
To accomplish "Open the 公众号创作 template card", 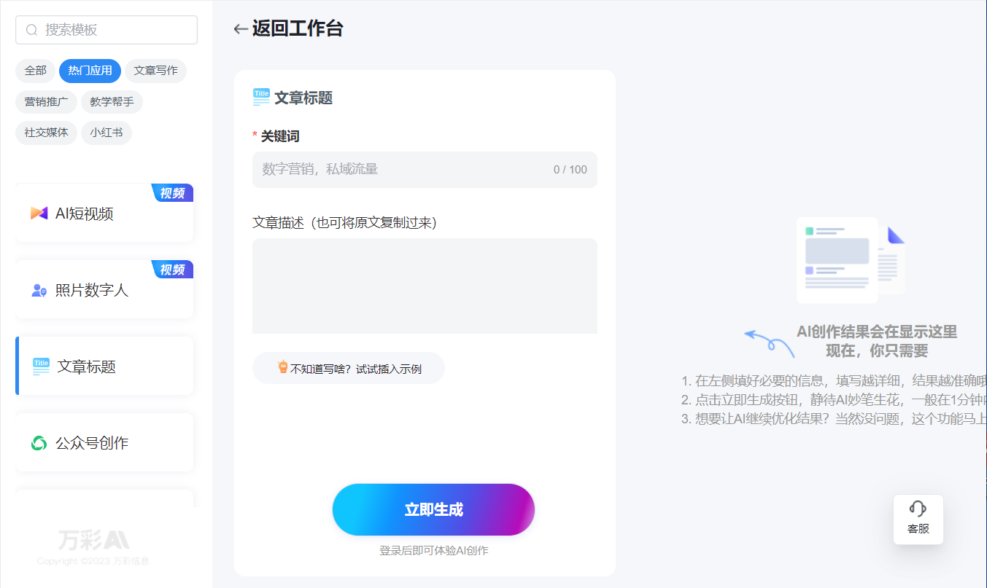I will [105, 442].
